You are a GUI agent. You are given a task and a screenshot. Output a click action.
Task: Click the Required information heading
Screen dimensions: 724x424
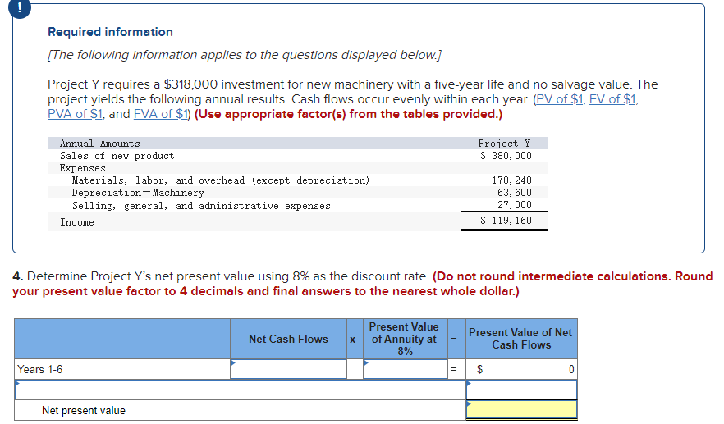point(110,32)
